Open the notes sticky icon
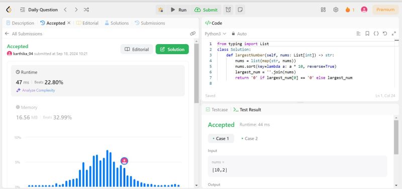 [x=240, y=10]
